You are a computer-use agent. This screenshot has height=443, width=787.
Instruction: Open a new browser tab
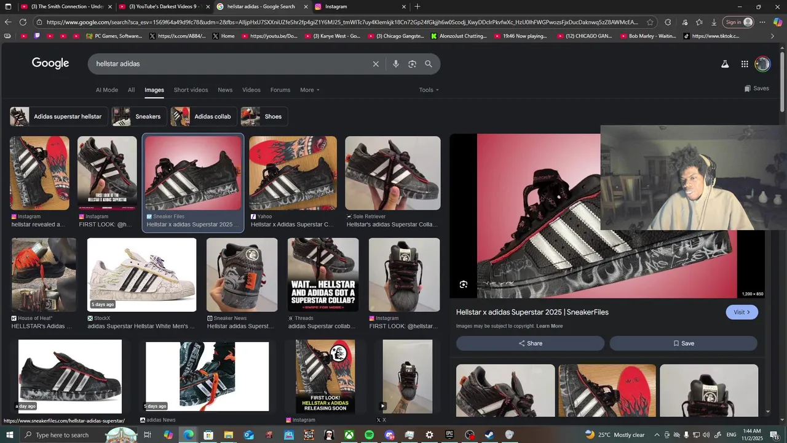pyautogui.click(x=417, y=7)
